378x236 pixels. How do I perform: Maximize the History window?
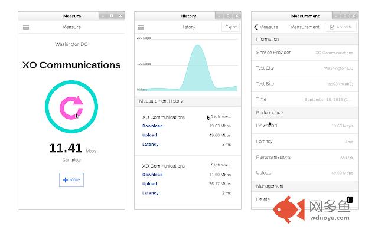point(228,16)
